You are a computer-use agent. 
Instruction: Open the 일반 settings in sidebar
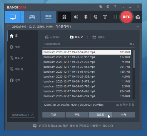tap(15, 47)
